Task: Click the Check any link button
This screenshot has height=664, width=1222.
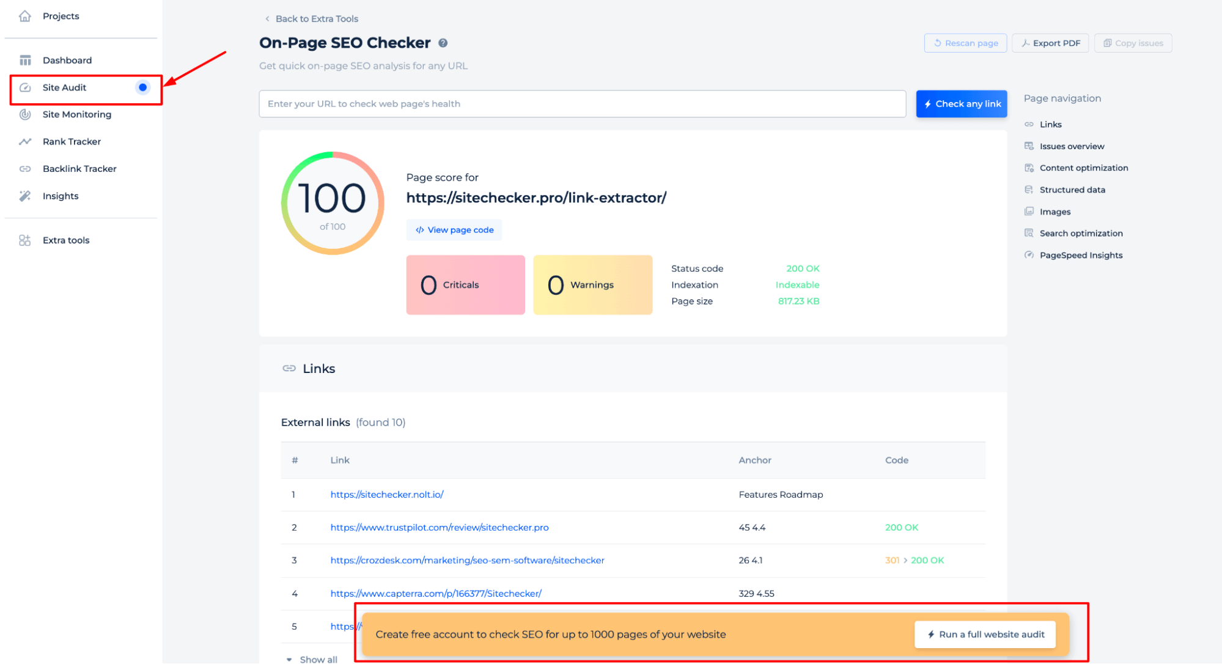Action: coord(962,104)
